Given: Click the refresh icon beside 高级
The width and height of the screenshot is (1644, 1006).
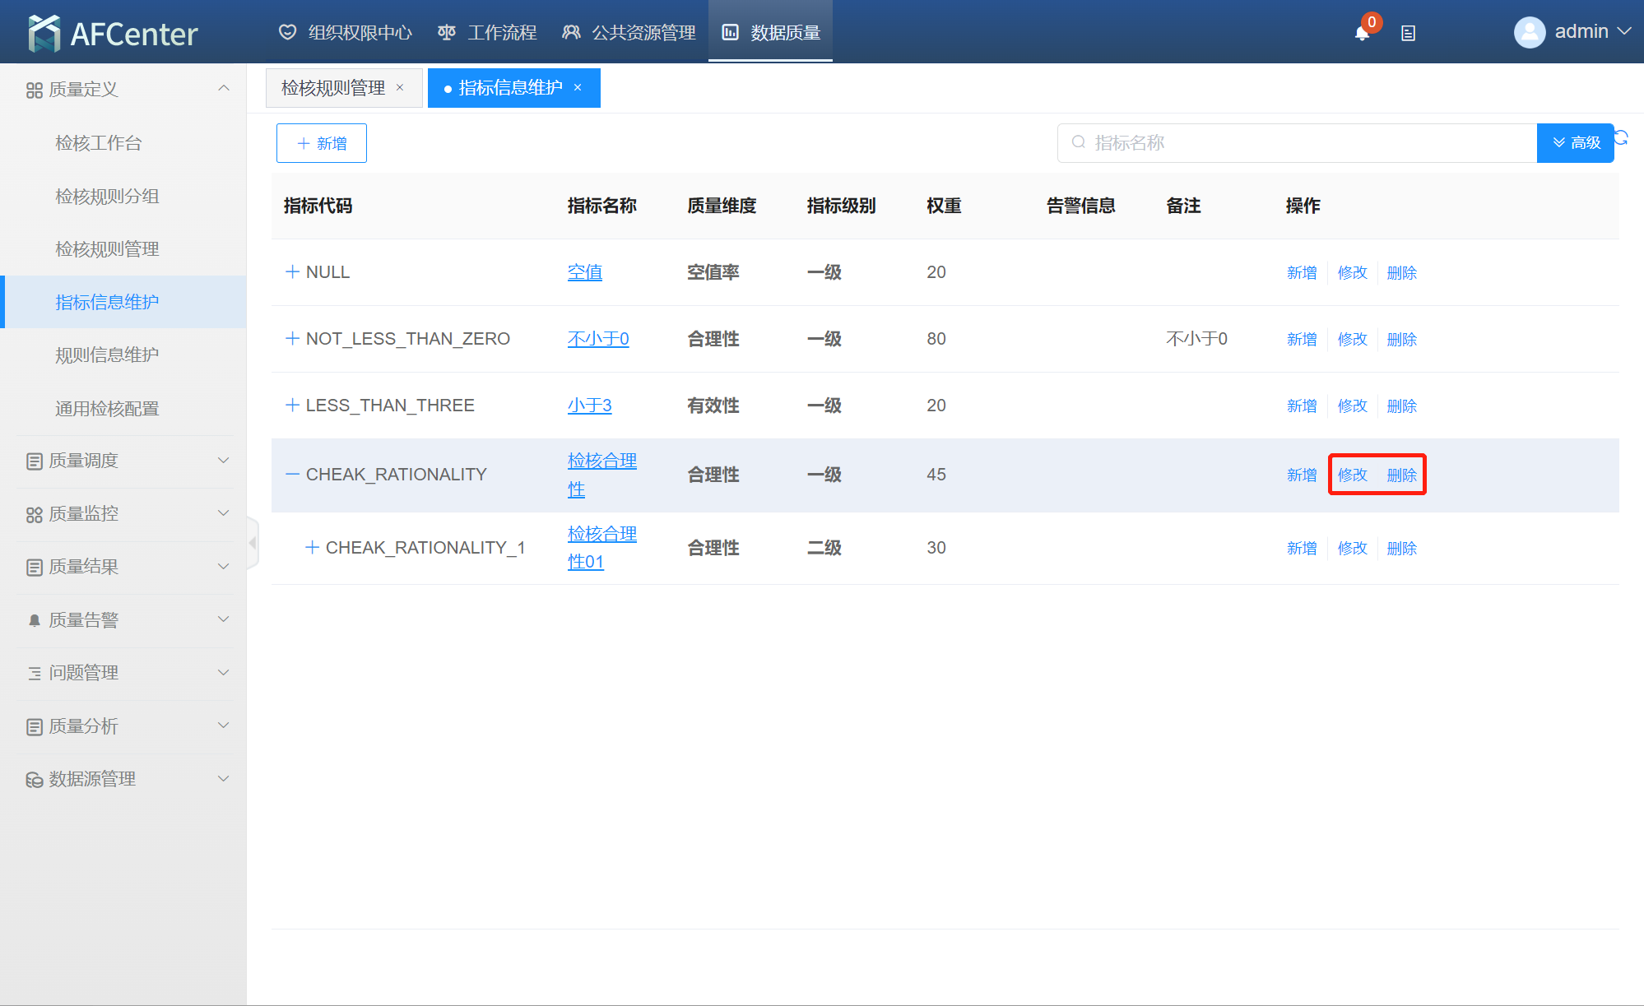Looking at the screenshot, I should pyautogui.click(x=1622, y=137).
